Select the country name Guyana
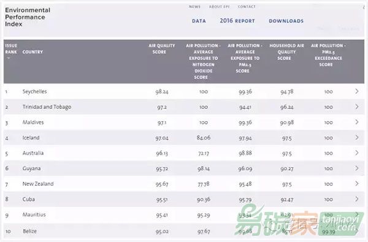The image size is (368, 242). 31,168
